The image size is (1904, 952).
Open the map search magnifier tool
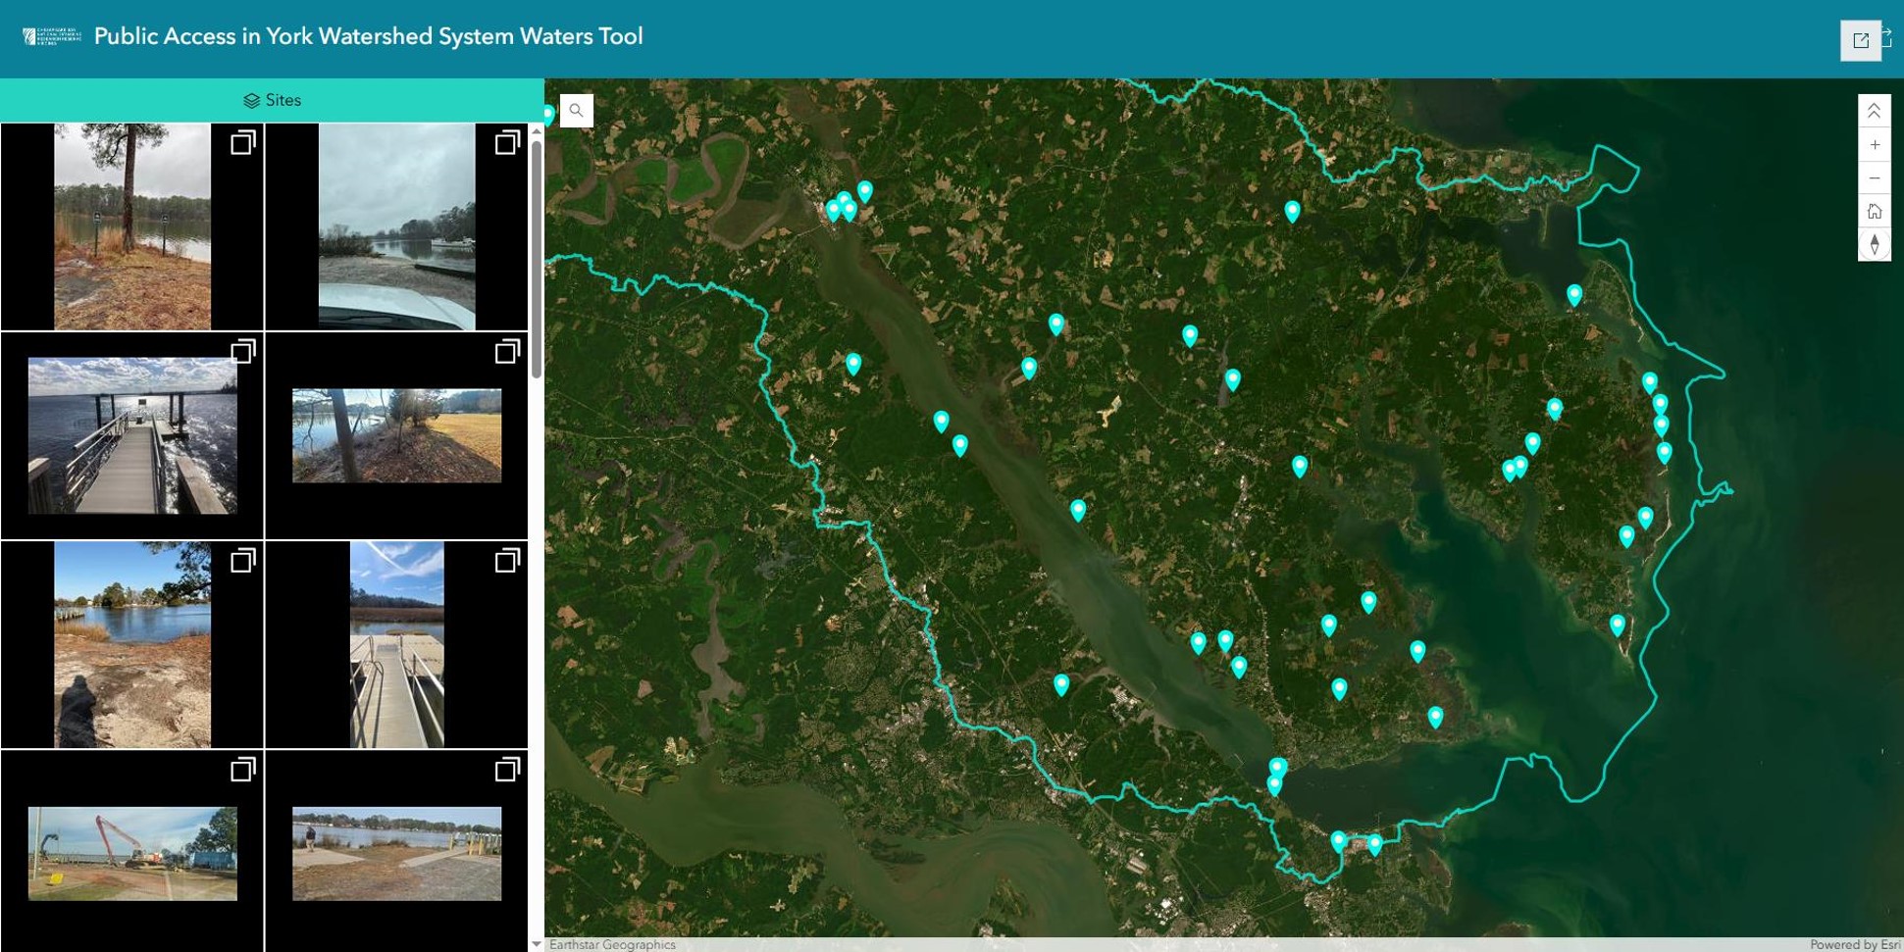pos(577,110)
